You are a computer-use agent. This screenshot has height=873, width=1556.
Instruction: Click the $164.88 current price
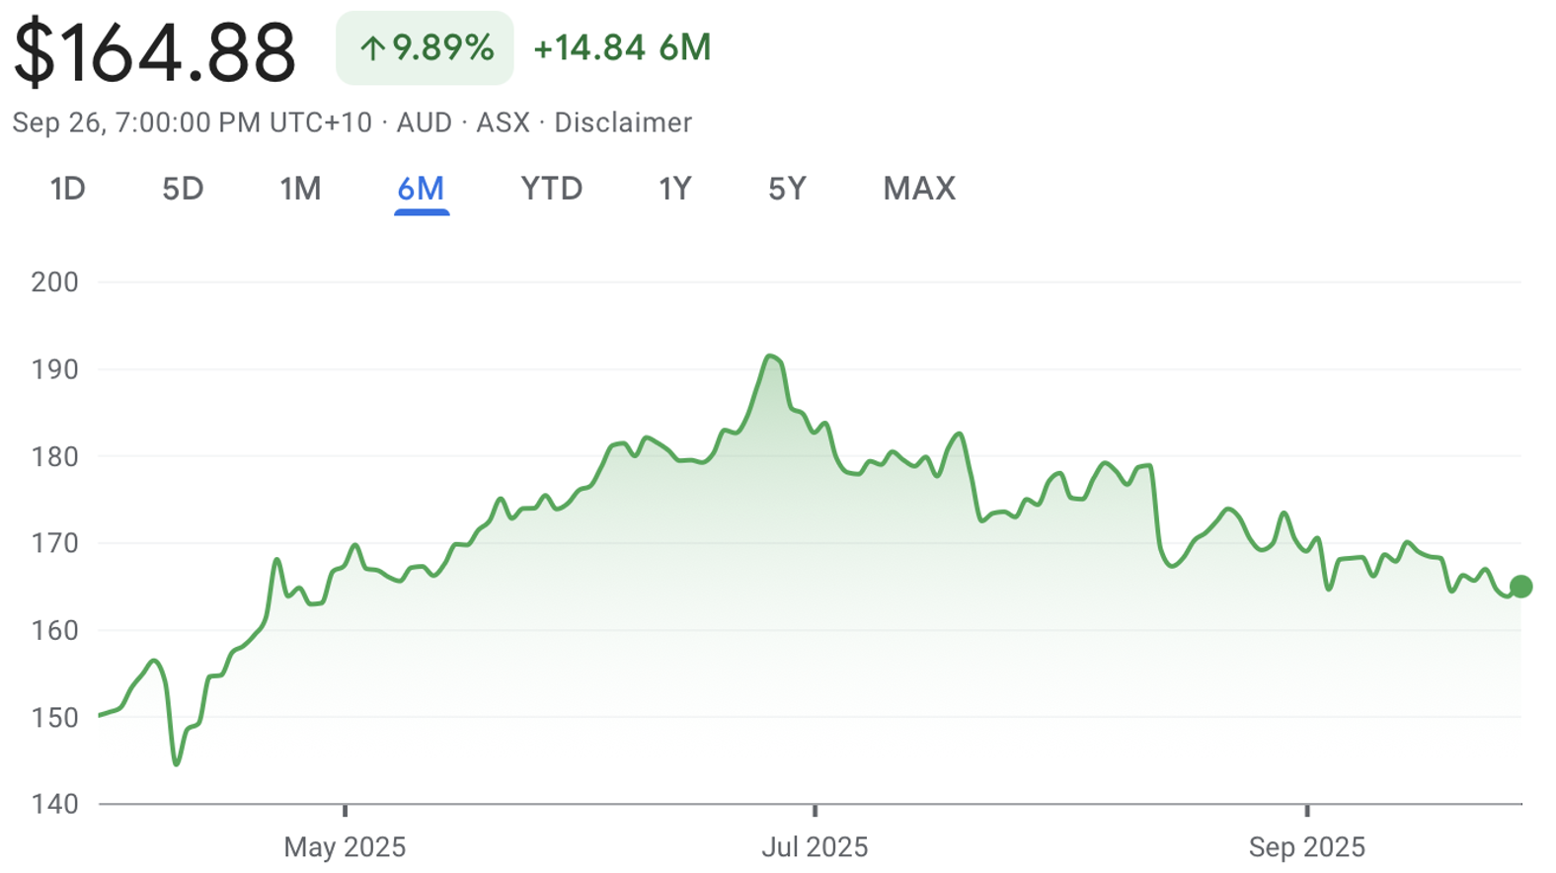point(154,51)
